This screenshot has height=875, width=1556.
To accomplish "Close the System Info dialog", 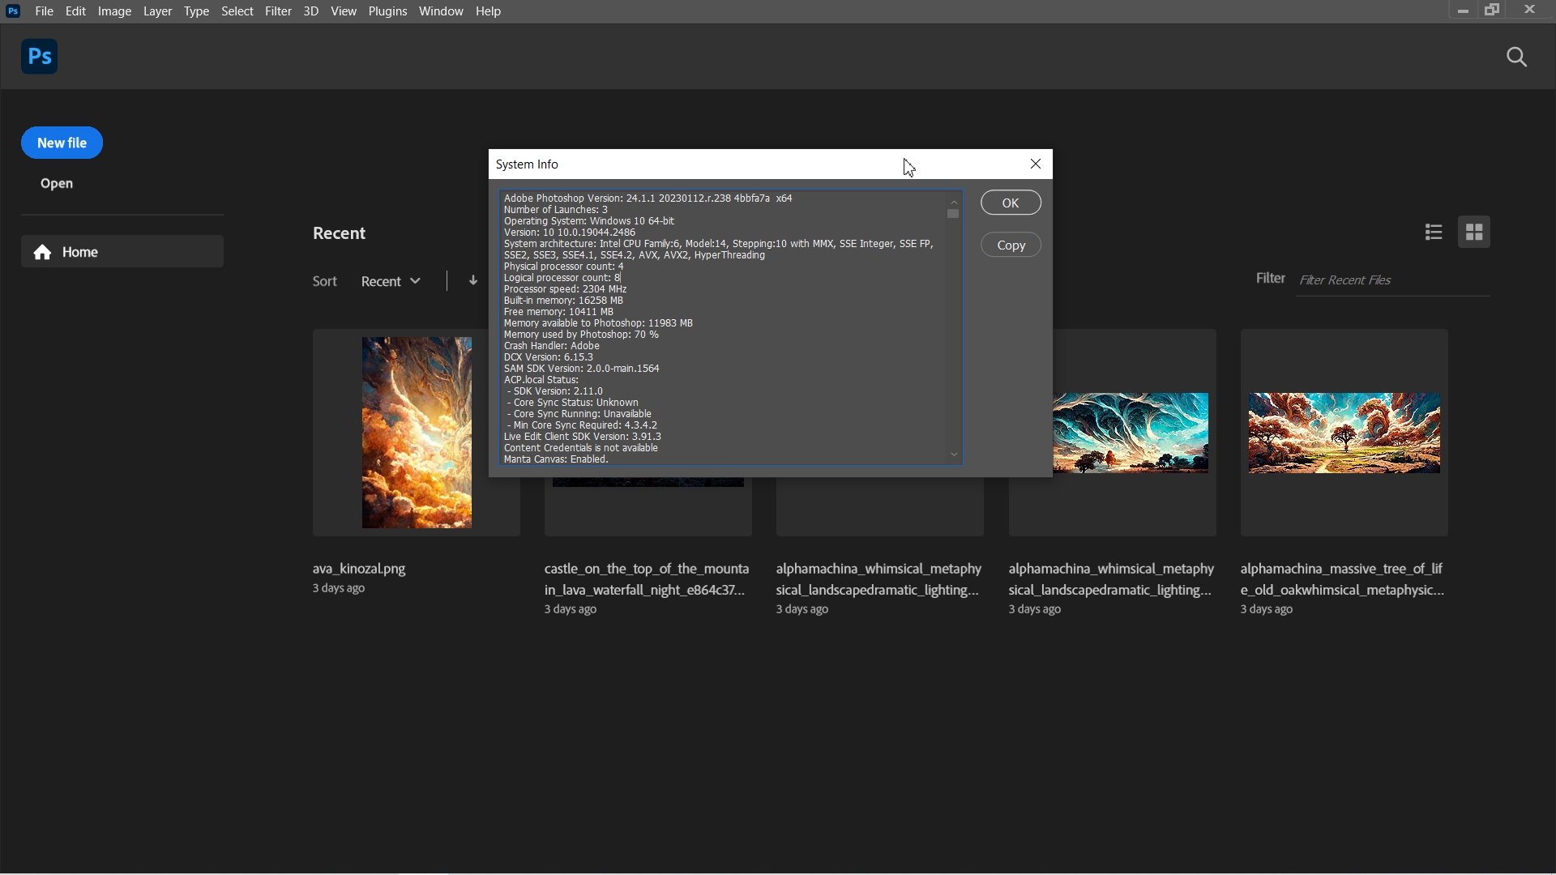I will [1036, 164].
